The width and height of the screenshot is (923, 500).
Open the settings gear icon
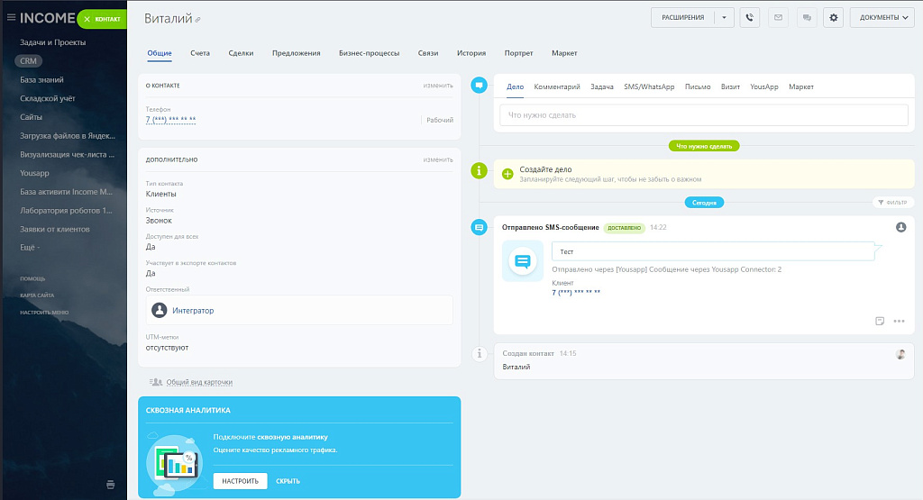point(833,17)
